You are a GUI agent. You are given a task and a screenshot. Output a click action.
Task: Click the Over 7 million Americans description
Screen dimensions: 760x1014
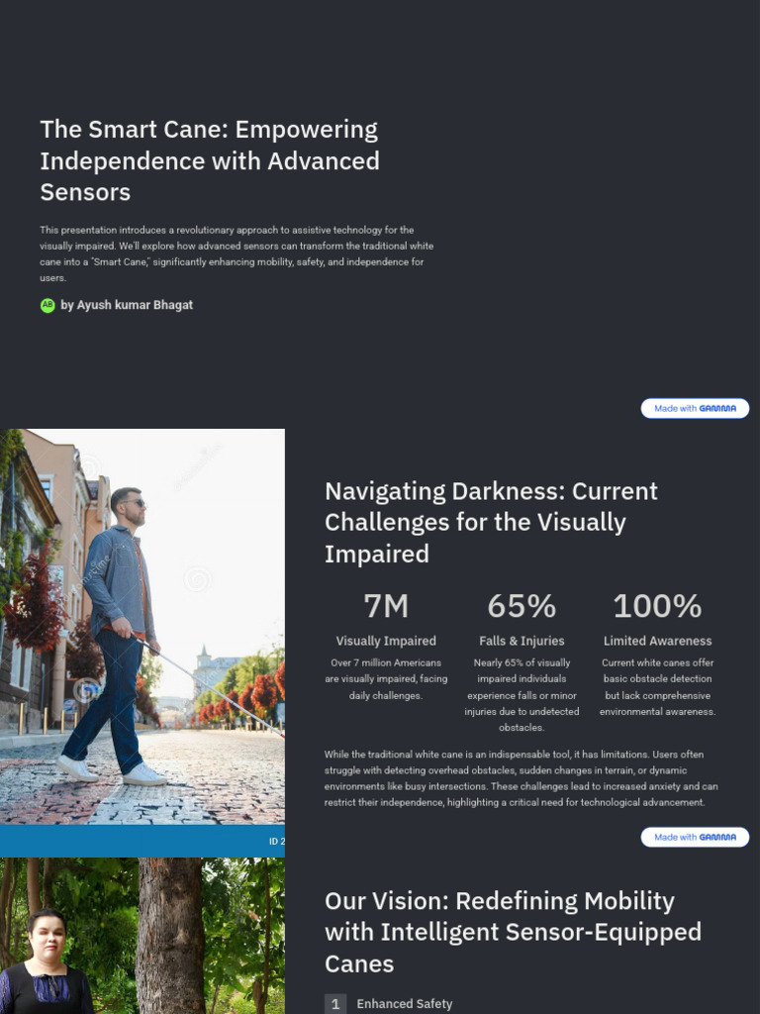tap(386, 679)
